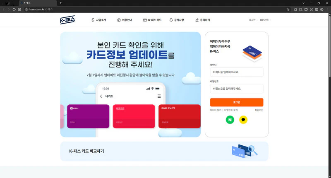The image size is (331, 178).
Task: Expand the tab search chevron in the title bar
Action: [303, 3]
